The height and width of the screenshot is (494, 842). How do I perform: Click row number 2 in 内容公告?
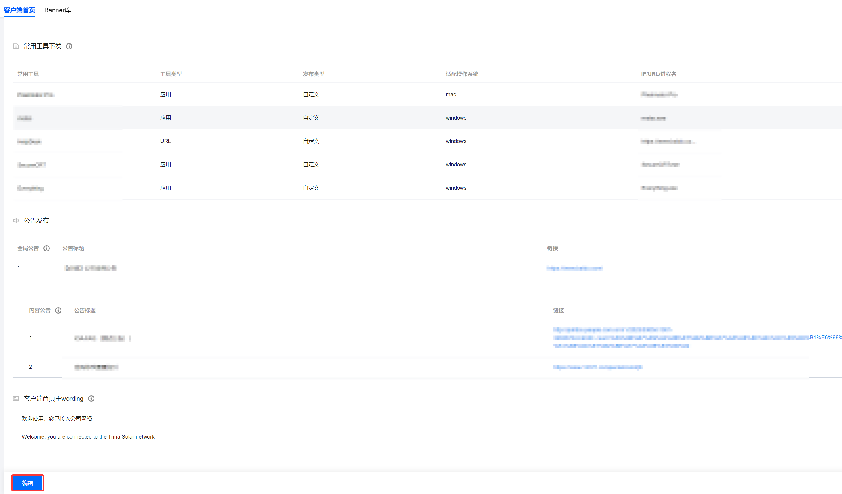point(30,367)
